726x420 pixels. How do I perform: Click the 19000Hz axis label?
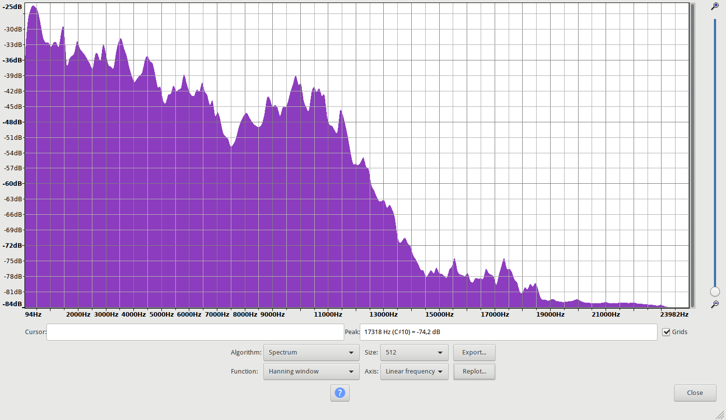(x=550, y=315)
